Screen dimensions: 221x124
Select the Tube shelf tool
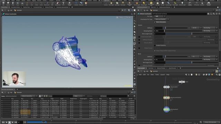click(13, 3)
